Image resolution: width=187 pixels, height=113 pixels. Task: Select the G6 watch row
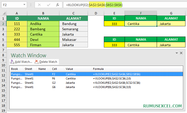click(97, 87)
